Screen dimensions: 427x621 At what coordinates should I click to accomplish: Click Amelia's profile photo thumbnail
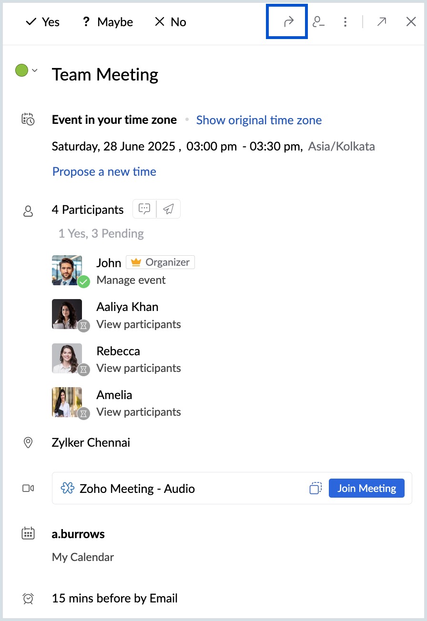[x=67, y=402]
